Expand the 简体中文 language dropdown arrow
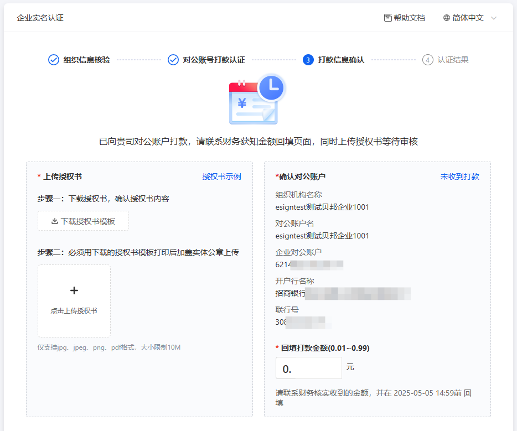Screen dimensions: 517x431 (x=494, y=18)
